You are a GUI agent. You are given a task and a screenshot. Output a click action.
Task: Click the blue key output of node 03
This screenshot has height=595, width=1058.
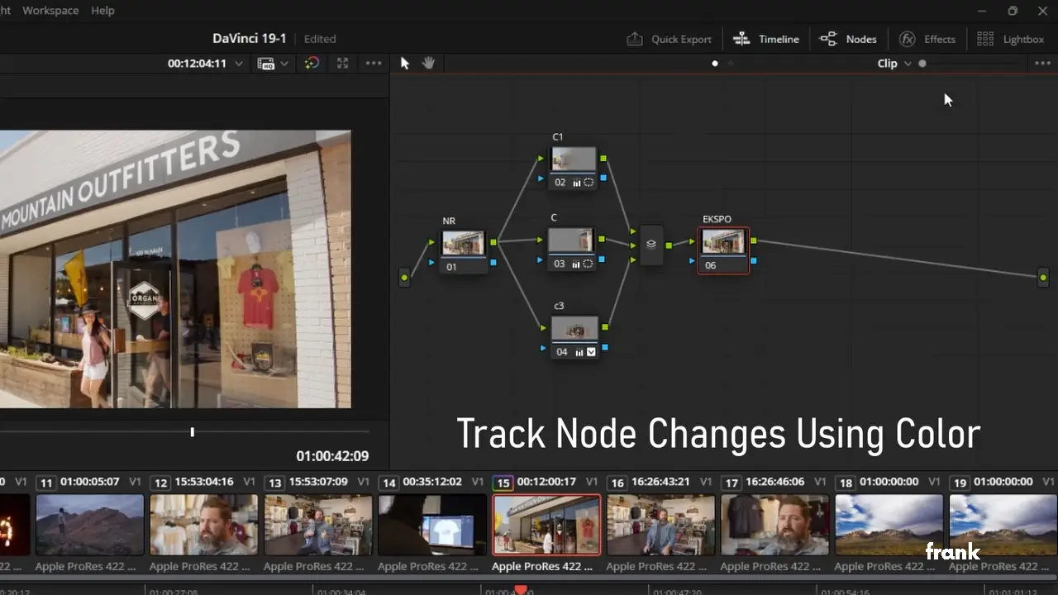tap(603, 259)
